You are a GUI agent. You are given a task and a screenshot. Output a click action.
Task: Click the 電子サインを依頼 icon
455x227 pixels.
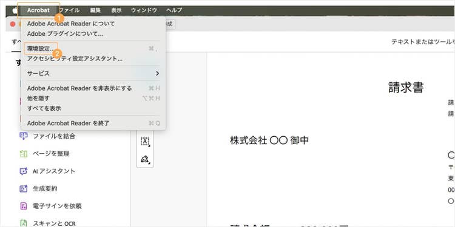tap(23, 206)
